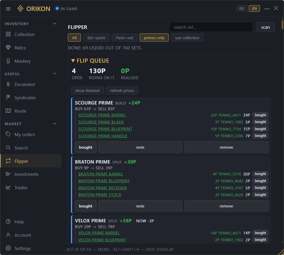Click the Relics gem icon
Image resolution: width=284 pixels, height=255 pixels.
(8, 48)
